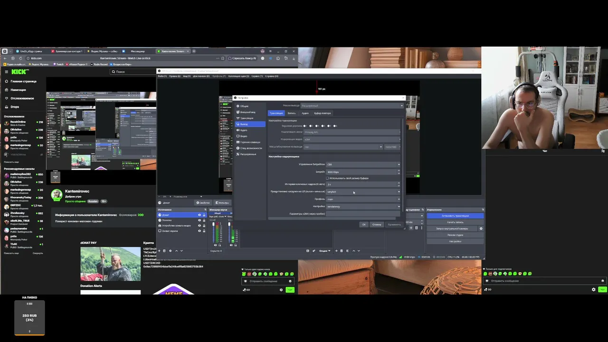Open the browser extensions icon
The height and width of the screenshot is (342, 608).
[278, 58]
